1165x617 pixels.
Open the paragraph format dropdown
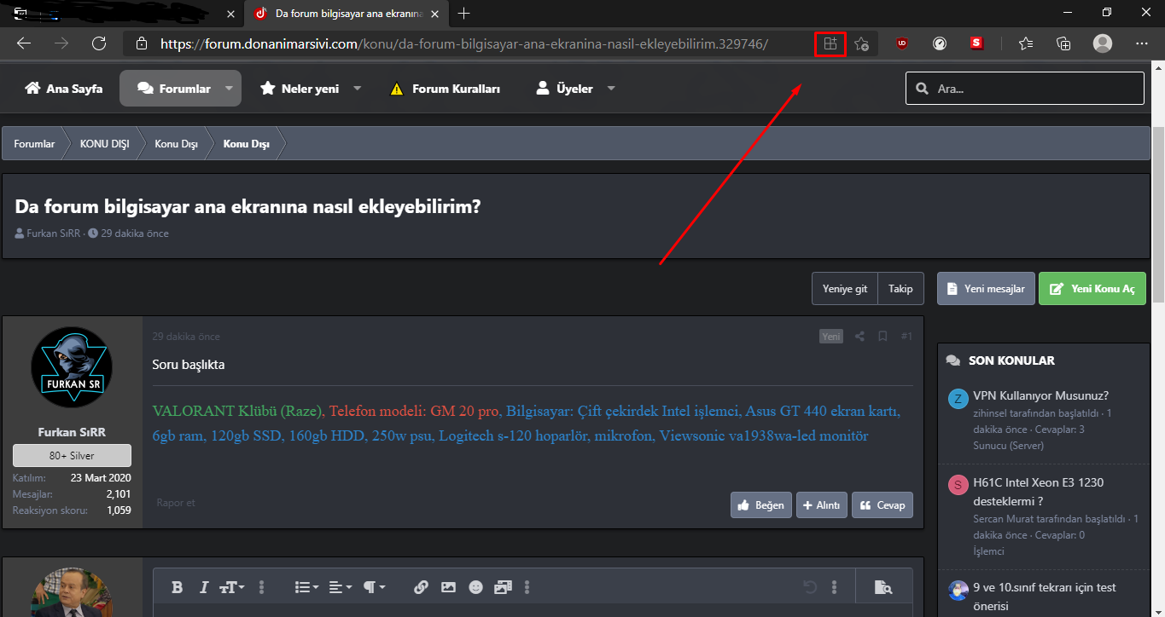coord(375,587)
